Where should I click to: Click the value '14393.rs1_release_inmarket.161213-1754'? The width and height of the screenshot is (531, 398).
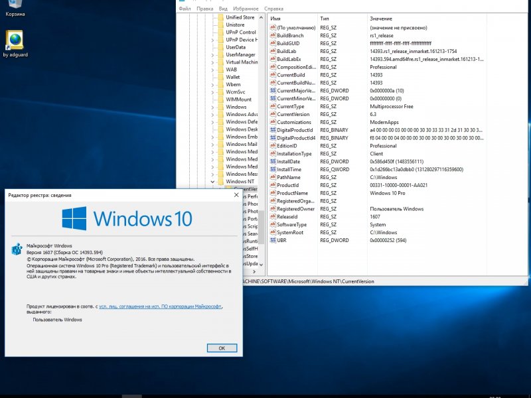tap(413, 51)
